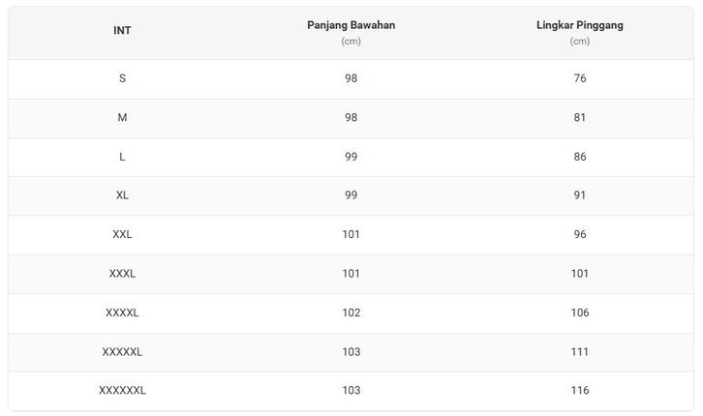703x416 pixels.
Task: Click the L size label
Action: pos(122,157)
